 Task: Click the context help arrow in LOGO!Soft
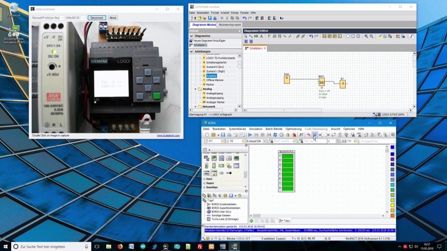[x=281, y=18]
